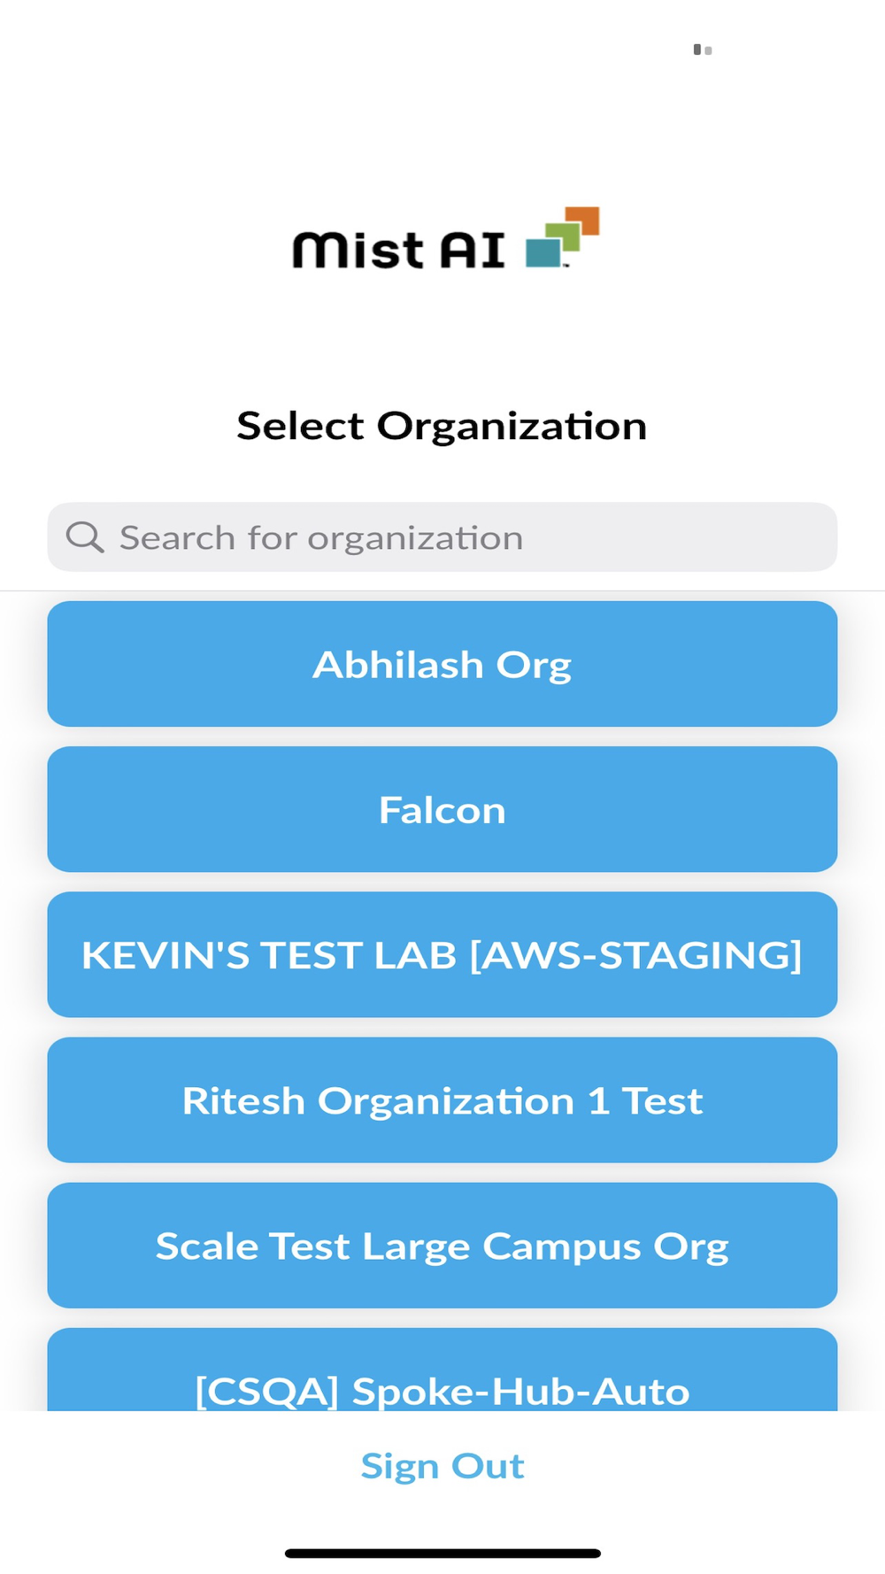Click the divider line under search bar
This screenshot has width=885, height=1574.
pyautogui.click(x=442, y=590)
